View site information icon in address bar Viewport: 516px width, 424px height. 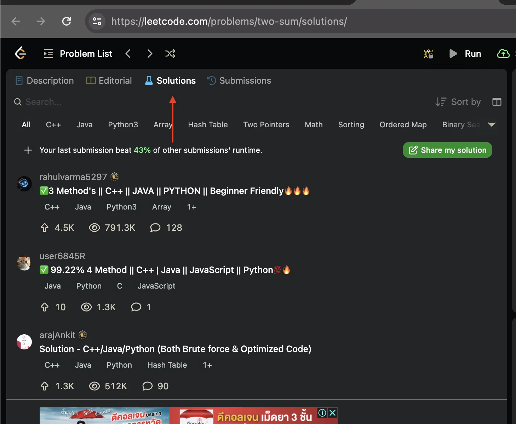[x=97, y=21]
